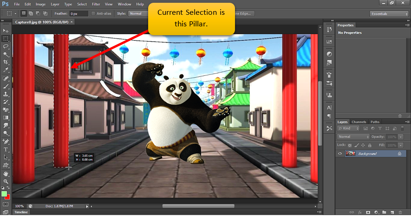Image resolution: width=411 pixels, height=216 pixels.
Task: Turn layer filtering switch on or off
Action: [402, 129]
